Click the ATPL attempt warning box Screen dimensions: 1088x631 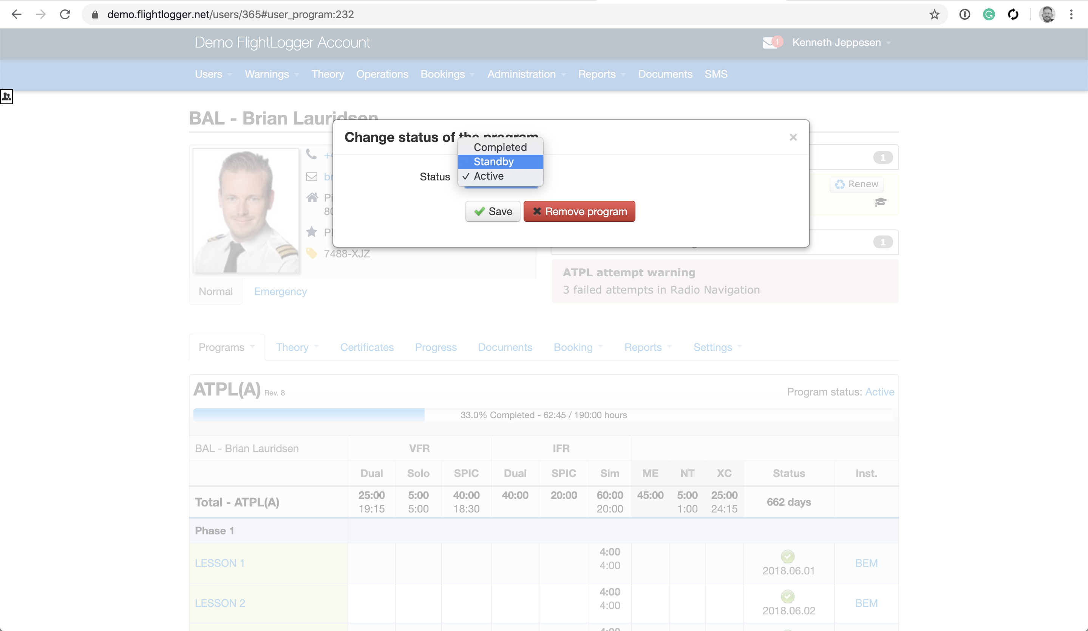[x=725, y=281]
